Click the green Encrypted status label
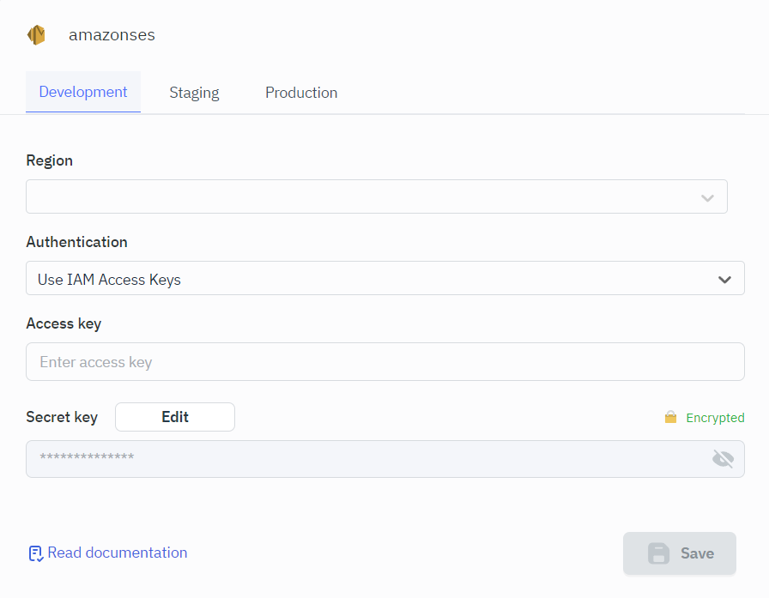The width and height of the screenshot is (769, 598). (x=715, y=418)
